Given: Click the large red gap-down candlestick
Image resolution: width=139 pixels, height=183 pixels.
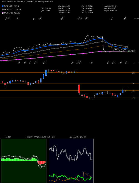Looking at the screenshot, I should 79,89.
